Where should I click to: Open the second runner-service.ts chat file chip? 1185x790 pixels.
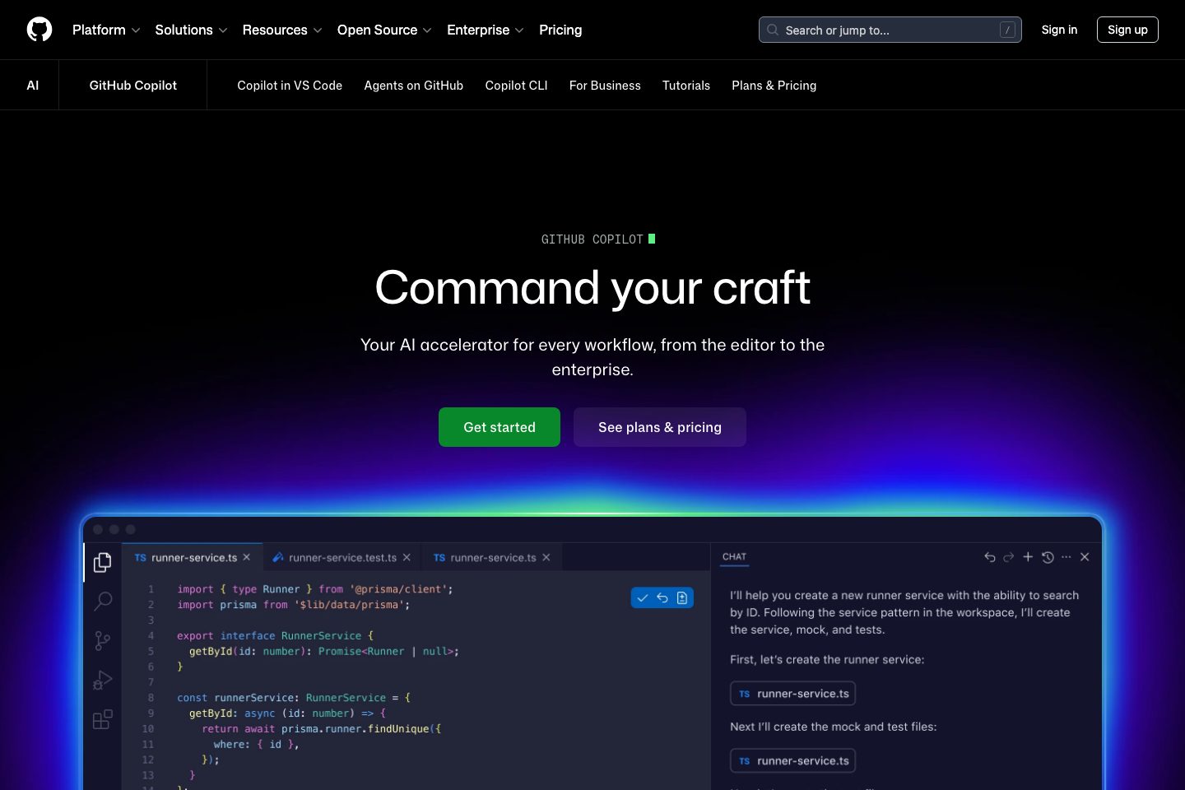(x=793, y=761)
